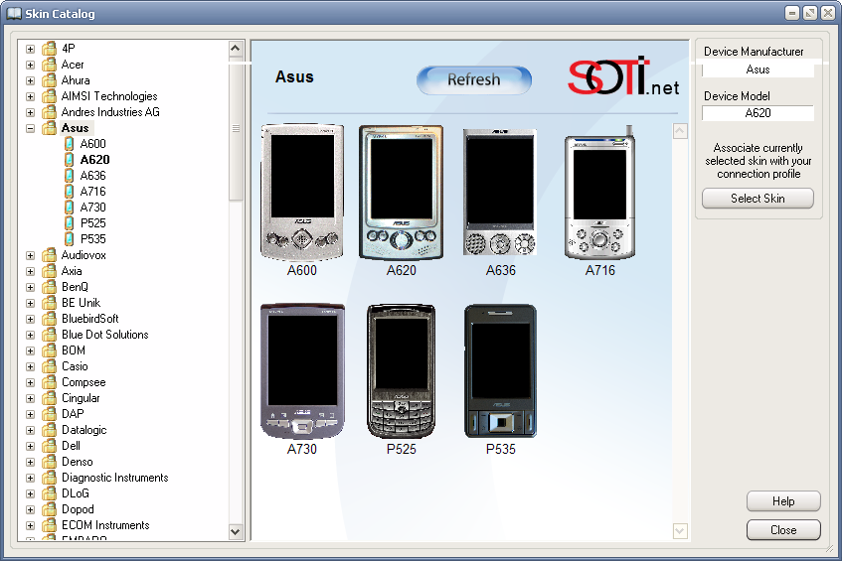842x561 pixels.
Task: Select the A636 skin thumbnail
Action: (x=500, y=192)
